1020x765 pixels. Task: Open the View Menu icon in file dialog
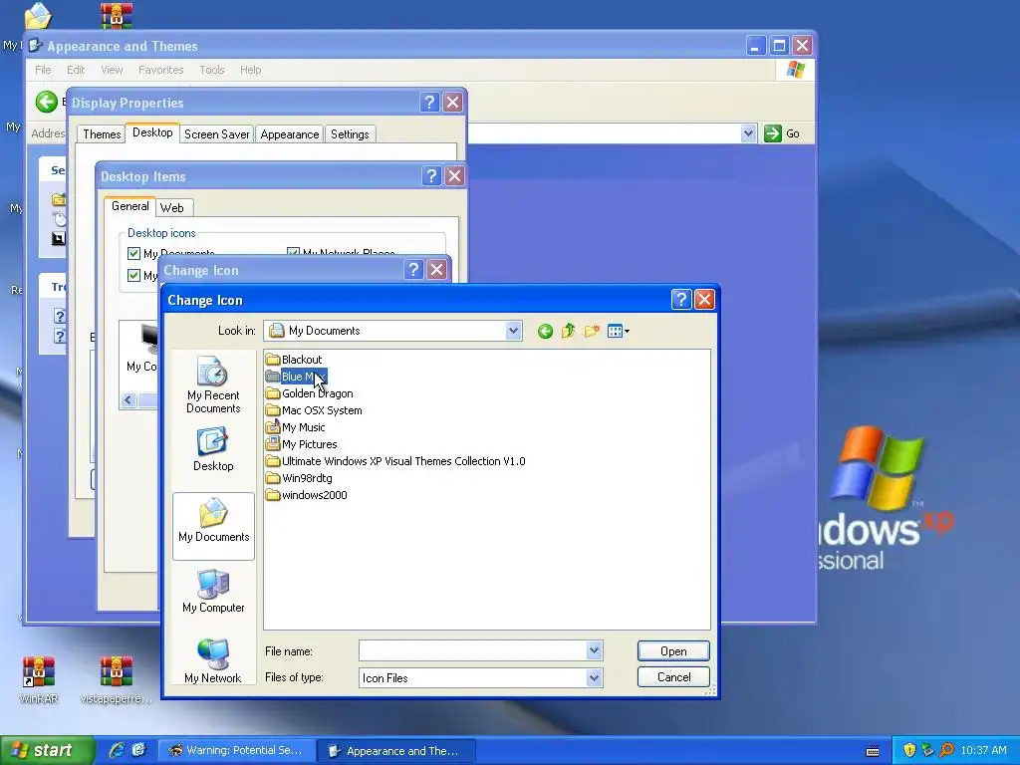pyautogui.click(x=618, y=331)
